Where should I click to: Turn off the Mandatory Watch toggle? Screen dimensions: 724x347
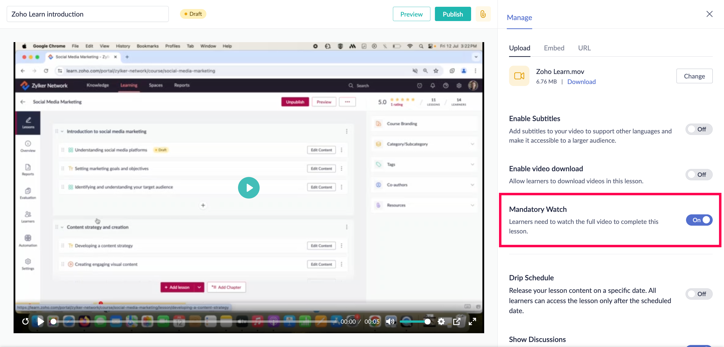699,220
